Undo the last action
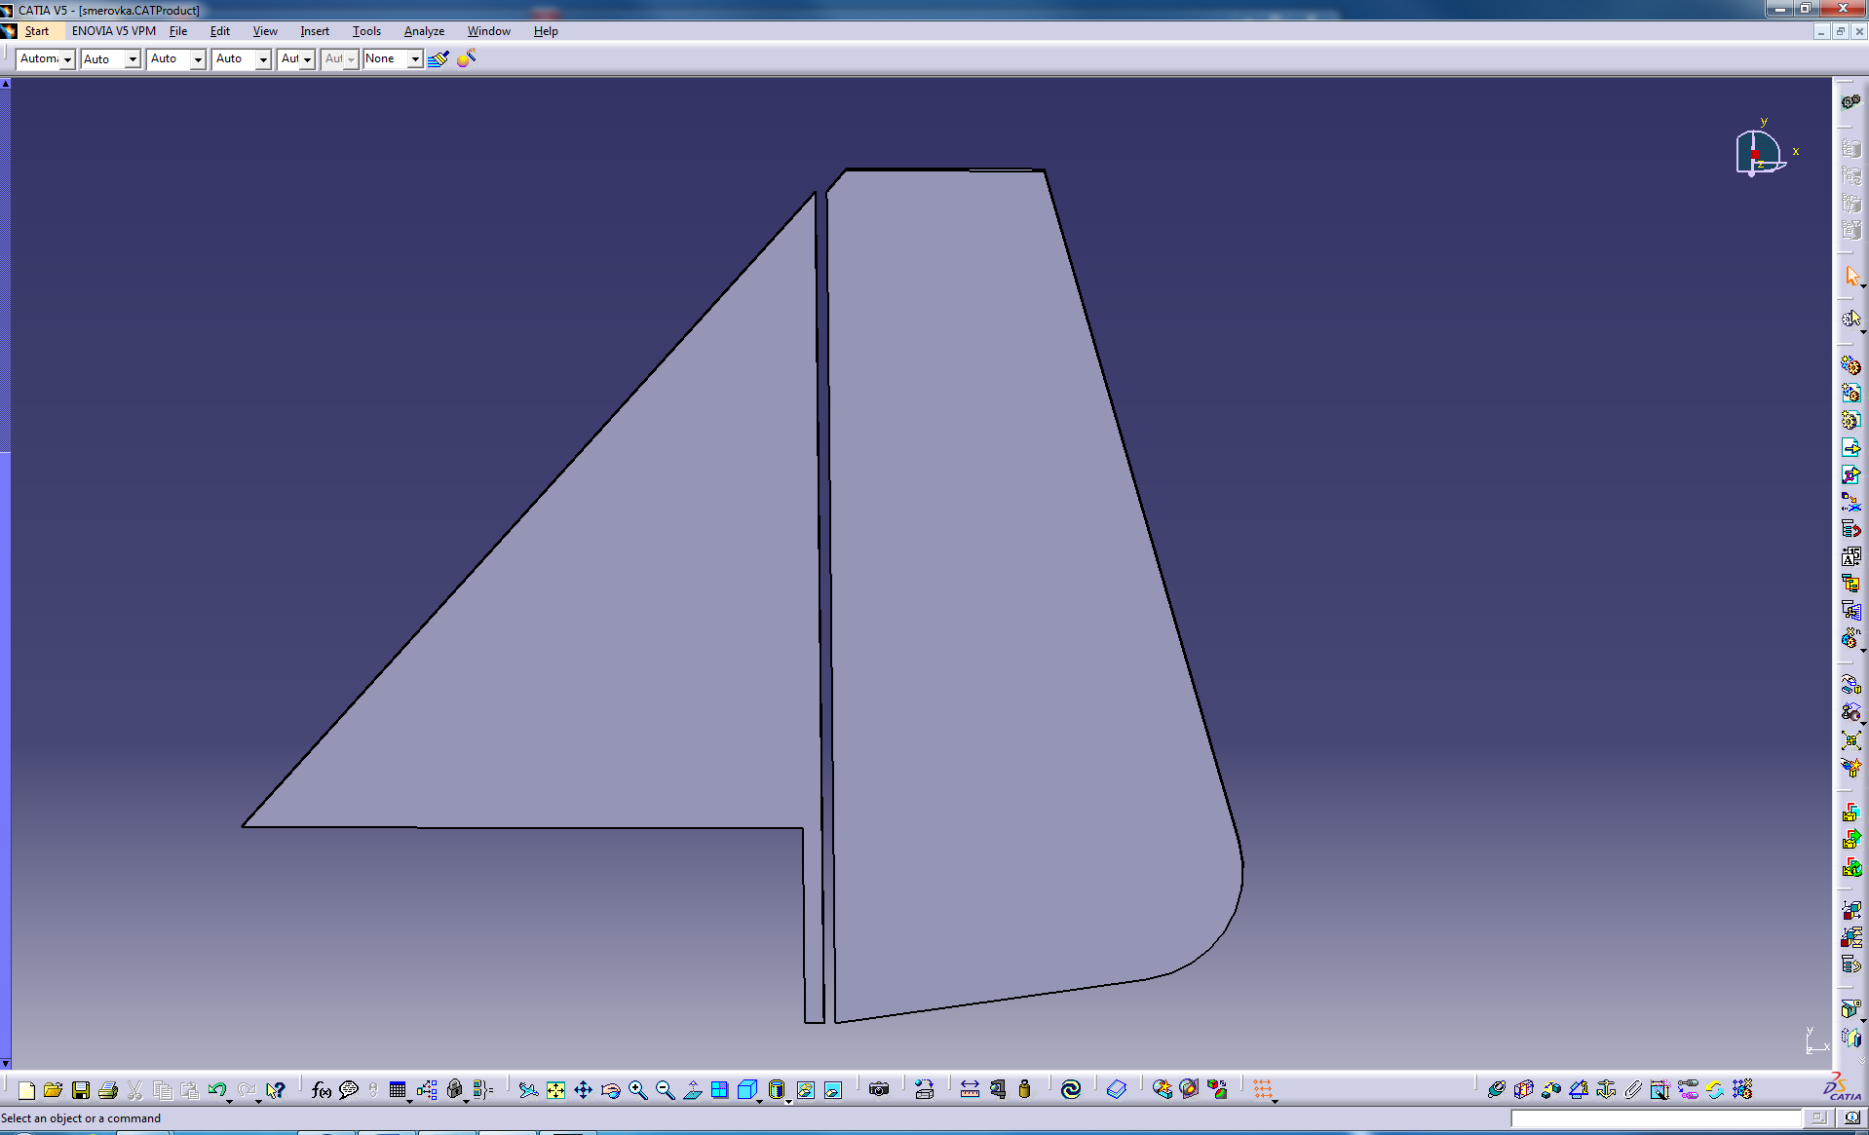Screen dimensions: 1869x1135 (216, 1090)
